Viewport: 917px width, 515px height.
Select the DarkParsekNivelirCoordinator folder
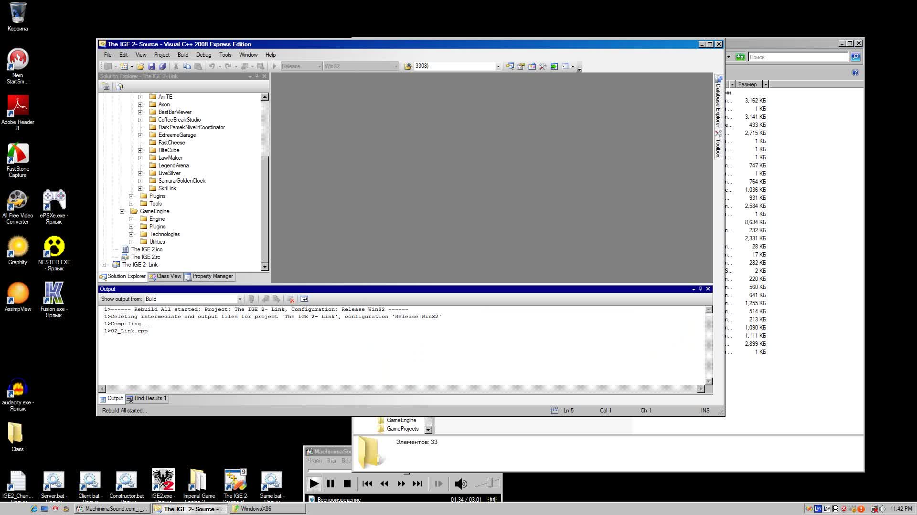(x=192, y=127)
